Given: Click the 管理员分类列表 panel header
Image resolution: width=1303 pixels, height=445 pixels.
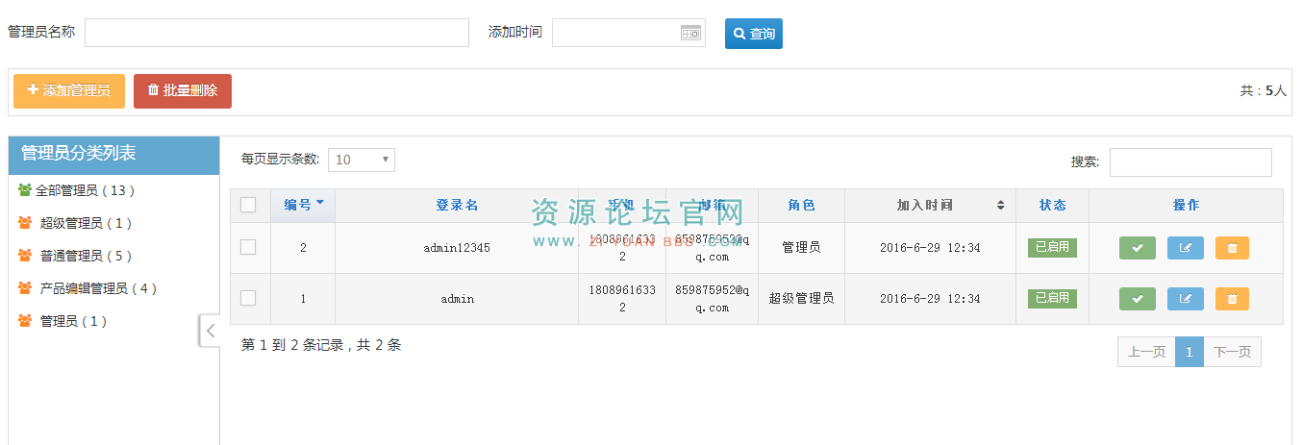Looking at the screenshot, I should click(113, 156).
